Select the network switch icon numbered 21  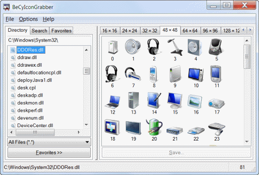tap(175, 131)
